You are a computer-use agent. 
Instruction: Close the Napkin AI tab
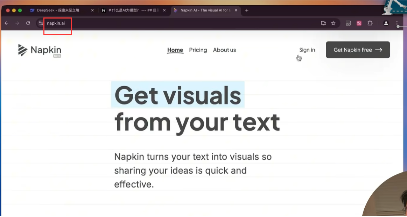tap(236, 10)
